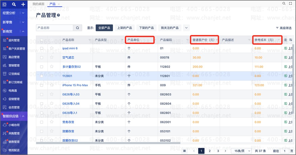Star the ipad mini 6 product
This screenshot has height=155, width=296.
52,48
